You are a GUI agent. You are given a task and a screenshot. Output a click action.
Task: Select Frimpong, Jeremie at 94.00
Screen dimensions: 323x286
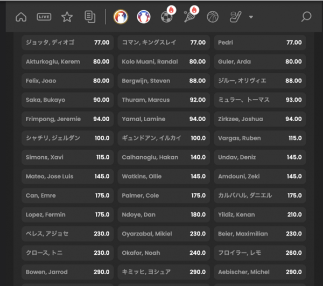coord(68,119)
